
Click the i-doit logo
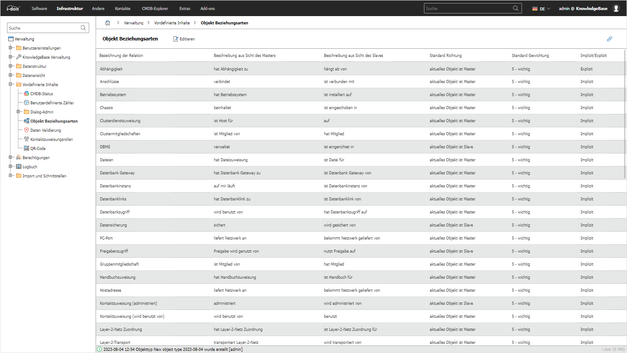click(x=13, y=8)
